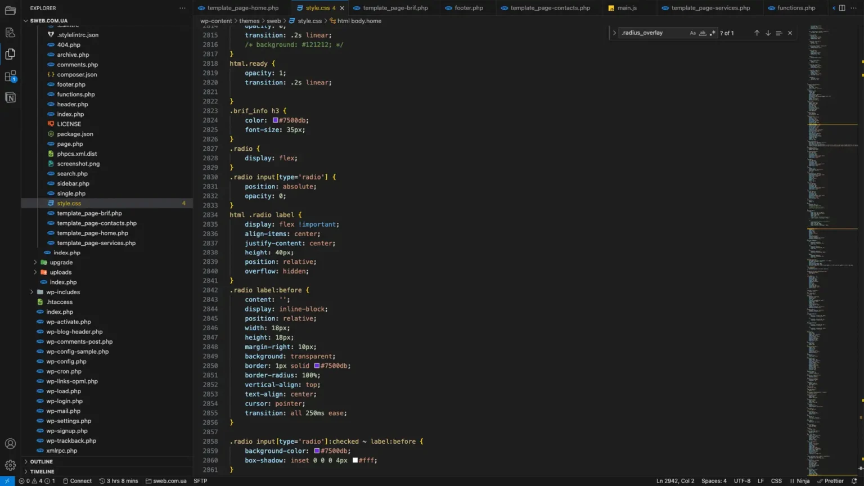
Task: Open editor more actions ellipsis
Action: click(854, 8)
